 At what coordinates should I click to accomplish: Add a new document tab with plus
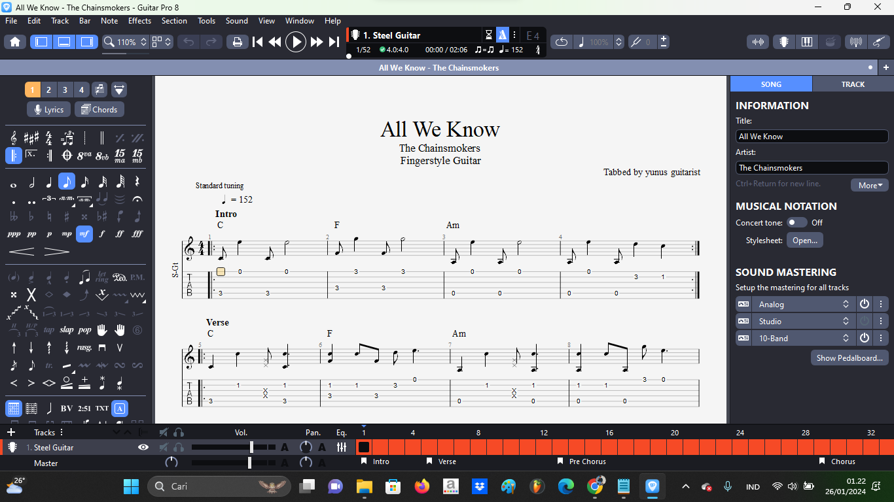(x=885, y=67)
